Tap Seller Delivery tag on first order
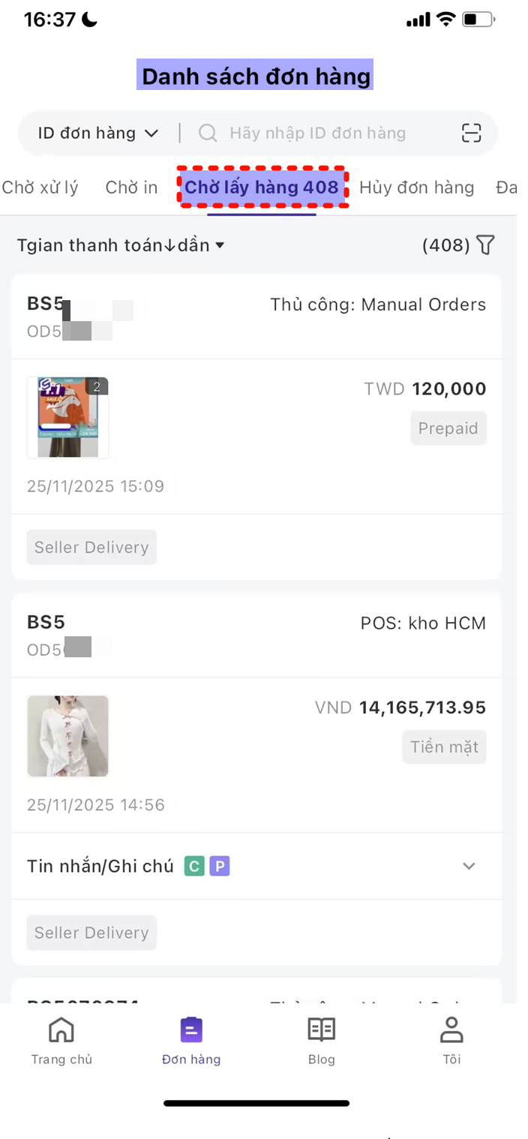 point(91,548)
